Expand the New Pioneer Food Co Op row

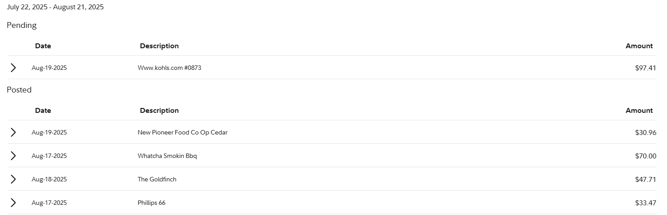13,132
